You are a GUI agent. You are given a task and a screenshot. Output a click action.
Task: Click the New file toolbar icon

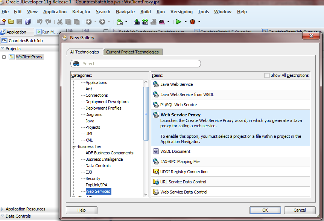pos(3,22)
